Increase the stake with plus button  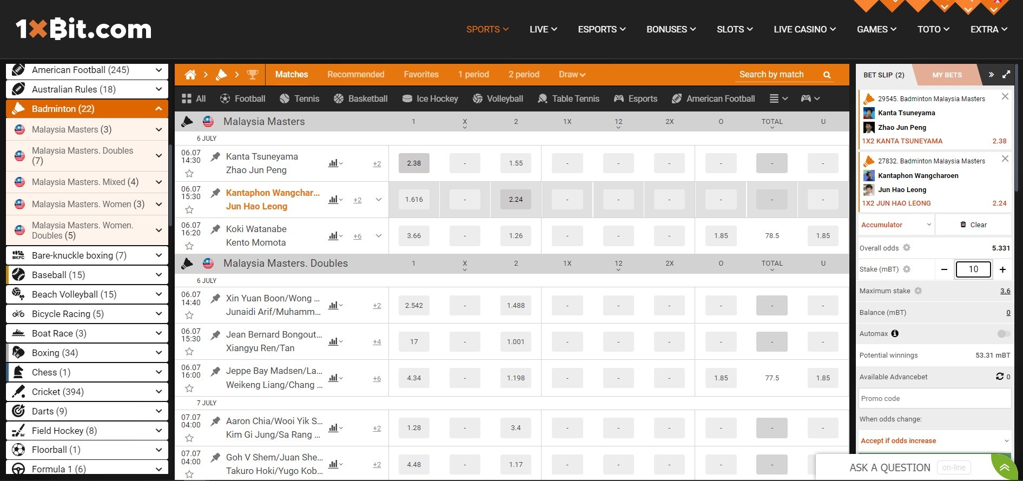click(x=1002, y=269)
